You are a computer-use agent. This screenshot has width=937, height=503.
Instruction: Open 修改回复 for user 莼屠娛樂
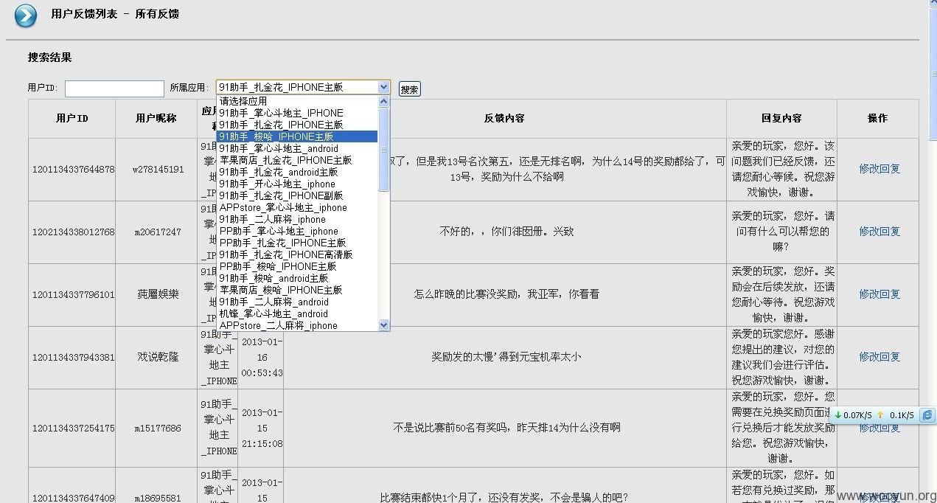[x=879, y=294]
